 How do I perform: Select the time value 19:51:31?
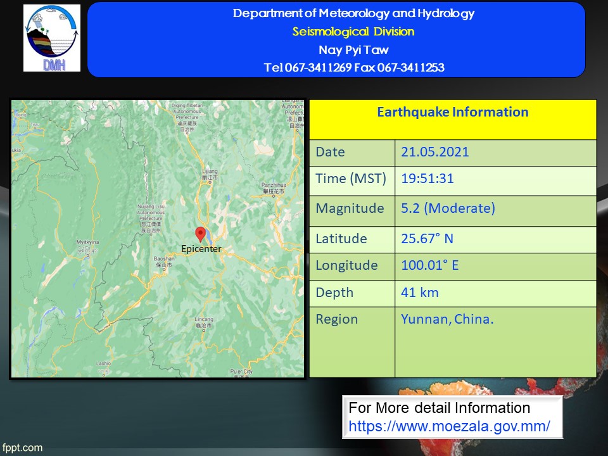(427, 179)
